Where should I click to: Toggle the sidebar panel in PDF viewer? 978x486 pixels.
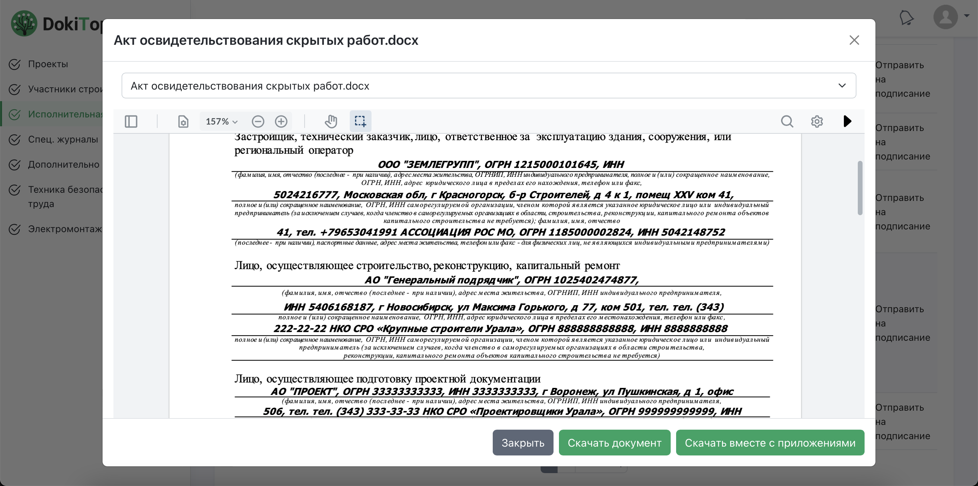[131, 121]
